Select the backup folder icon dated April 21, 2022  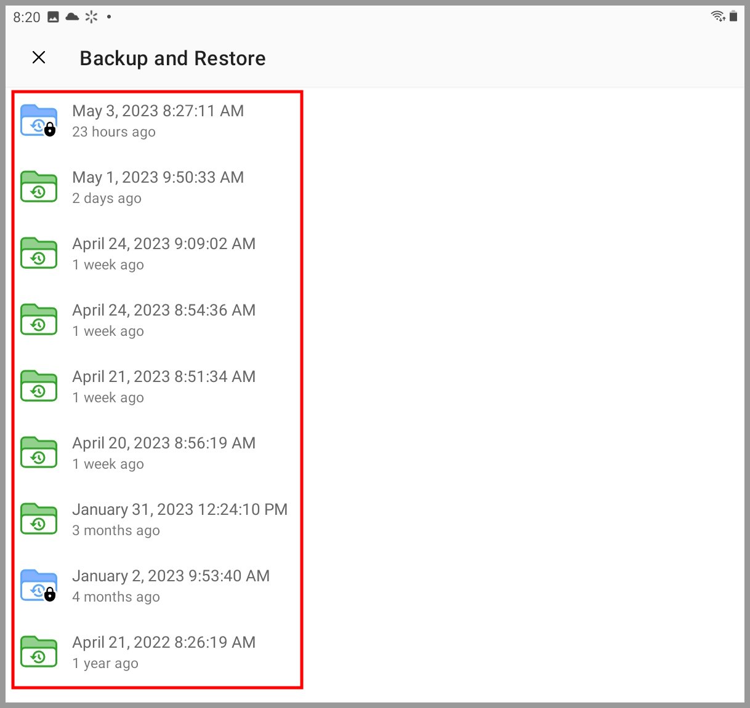tap(39, 652)
